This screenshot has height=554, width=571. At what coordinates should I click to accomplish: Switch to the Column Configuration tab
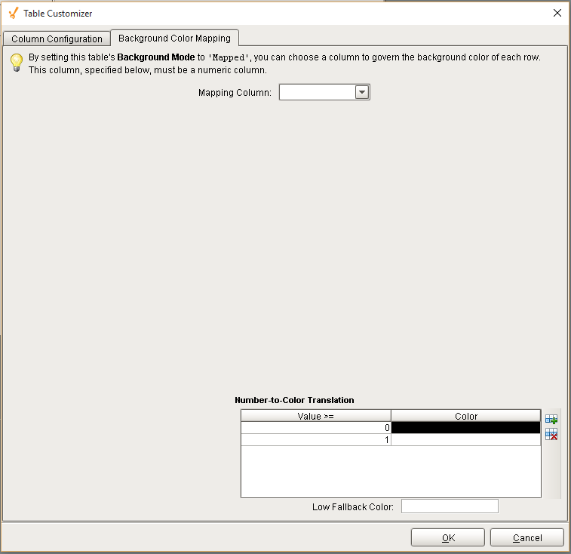coord(57,39)
